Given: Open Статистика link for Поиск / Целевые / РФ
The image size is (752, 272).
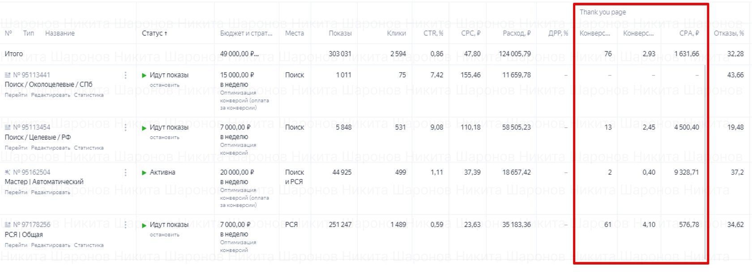Looking at the screenshot, I should (x=89, y=148).
